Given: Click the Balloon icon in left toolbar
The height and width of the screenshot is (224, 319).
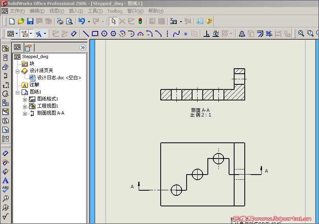Looking at the screenshot, I should (x=5, y=199).
